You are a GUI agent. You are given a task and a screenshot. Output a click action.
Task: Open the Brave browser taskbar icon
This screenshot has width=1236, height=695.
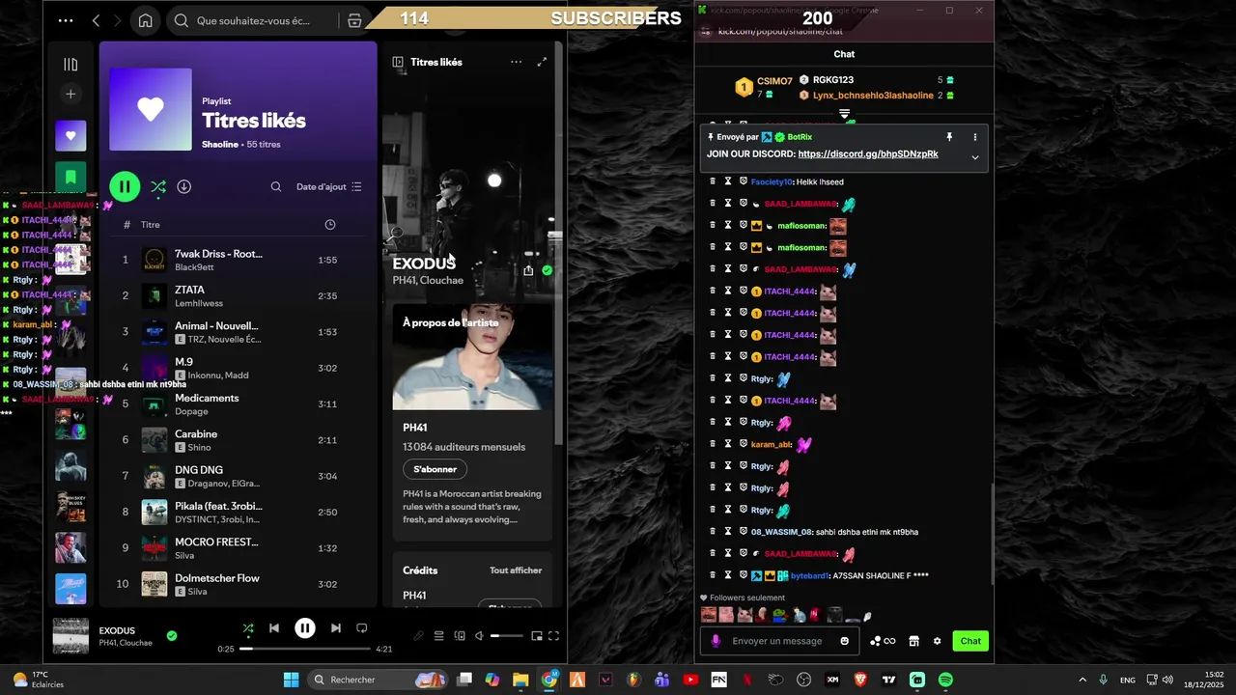coord(860,680)
